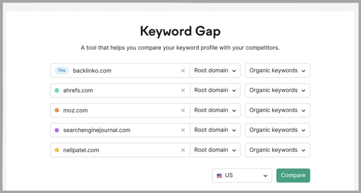
Task: Open Root domain dropdown for moz.com
Action: pos(215,110)
